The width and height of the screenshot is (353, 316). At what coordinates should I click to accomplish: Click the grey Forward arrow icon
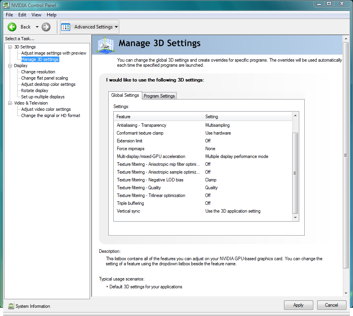[x=46, y=27]
